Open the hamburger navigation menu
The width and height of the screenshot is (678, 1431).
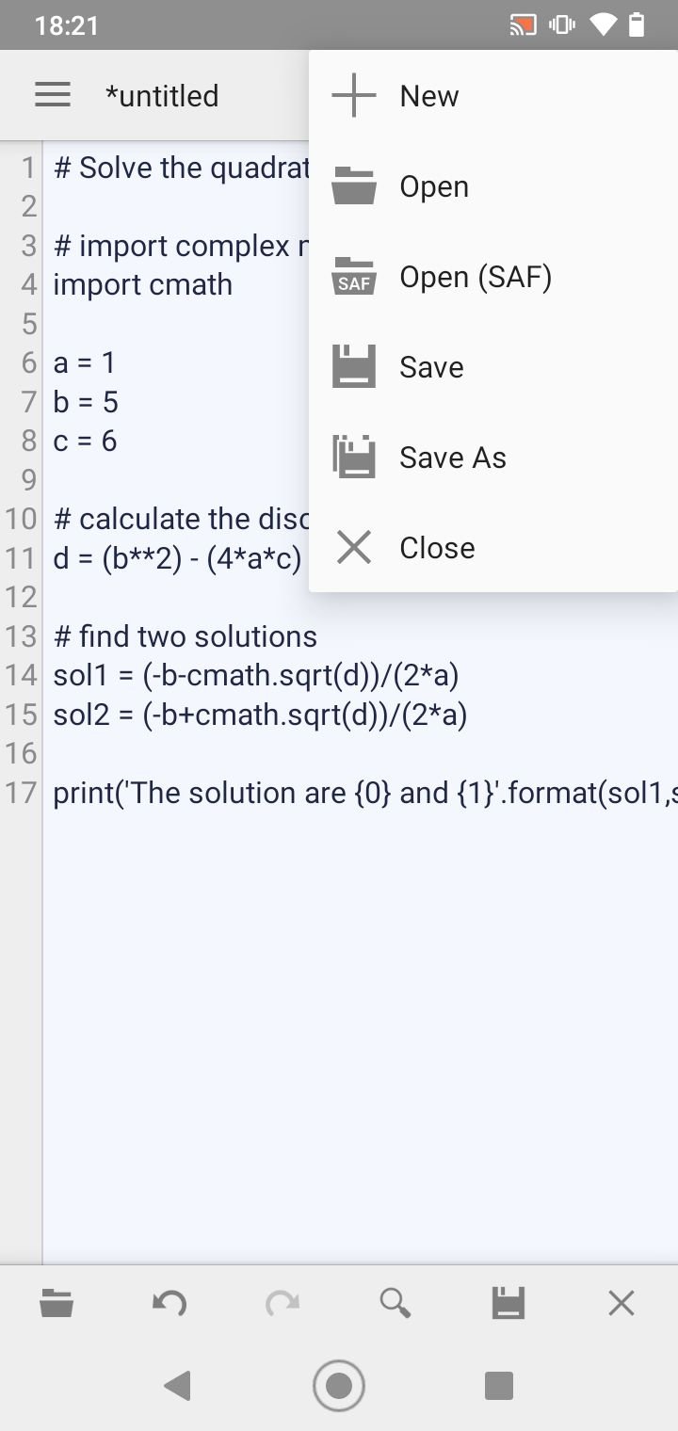coord(53,95)
